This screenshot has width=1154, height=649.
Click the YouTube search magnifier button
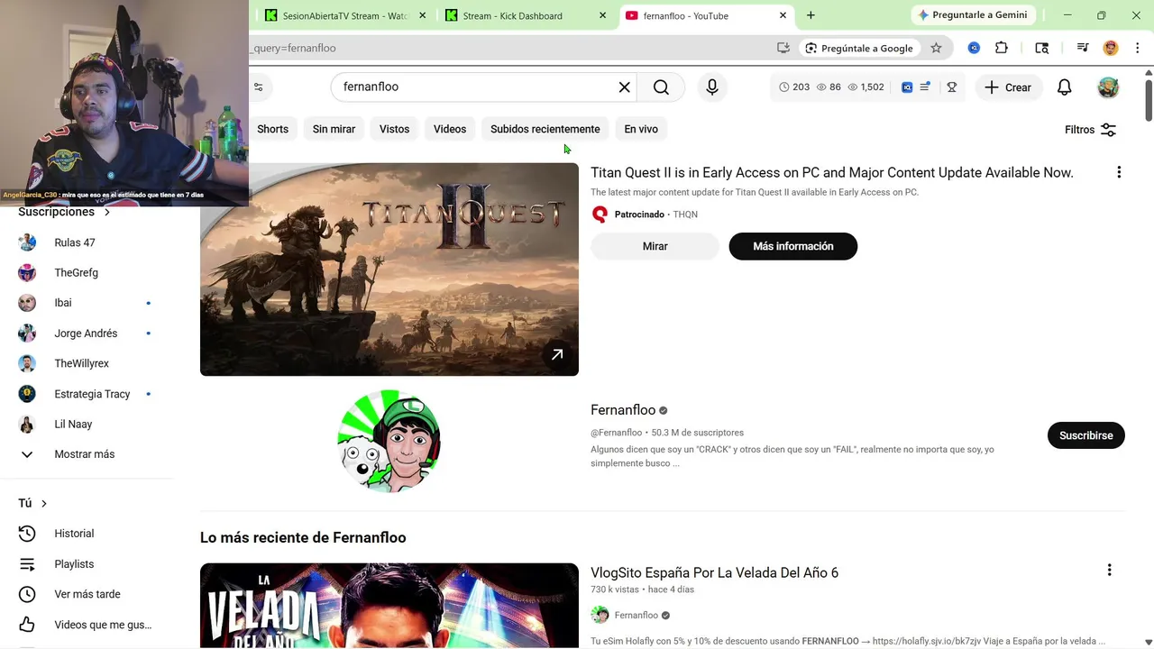point(661,87)
